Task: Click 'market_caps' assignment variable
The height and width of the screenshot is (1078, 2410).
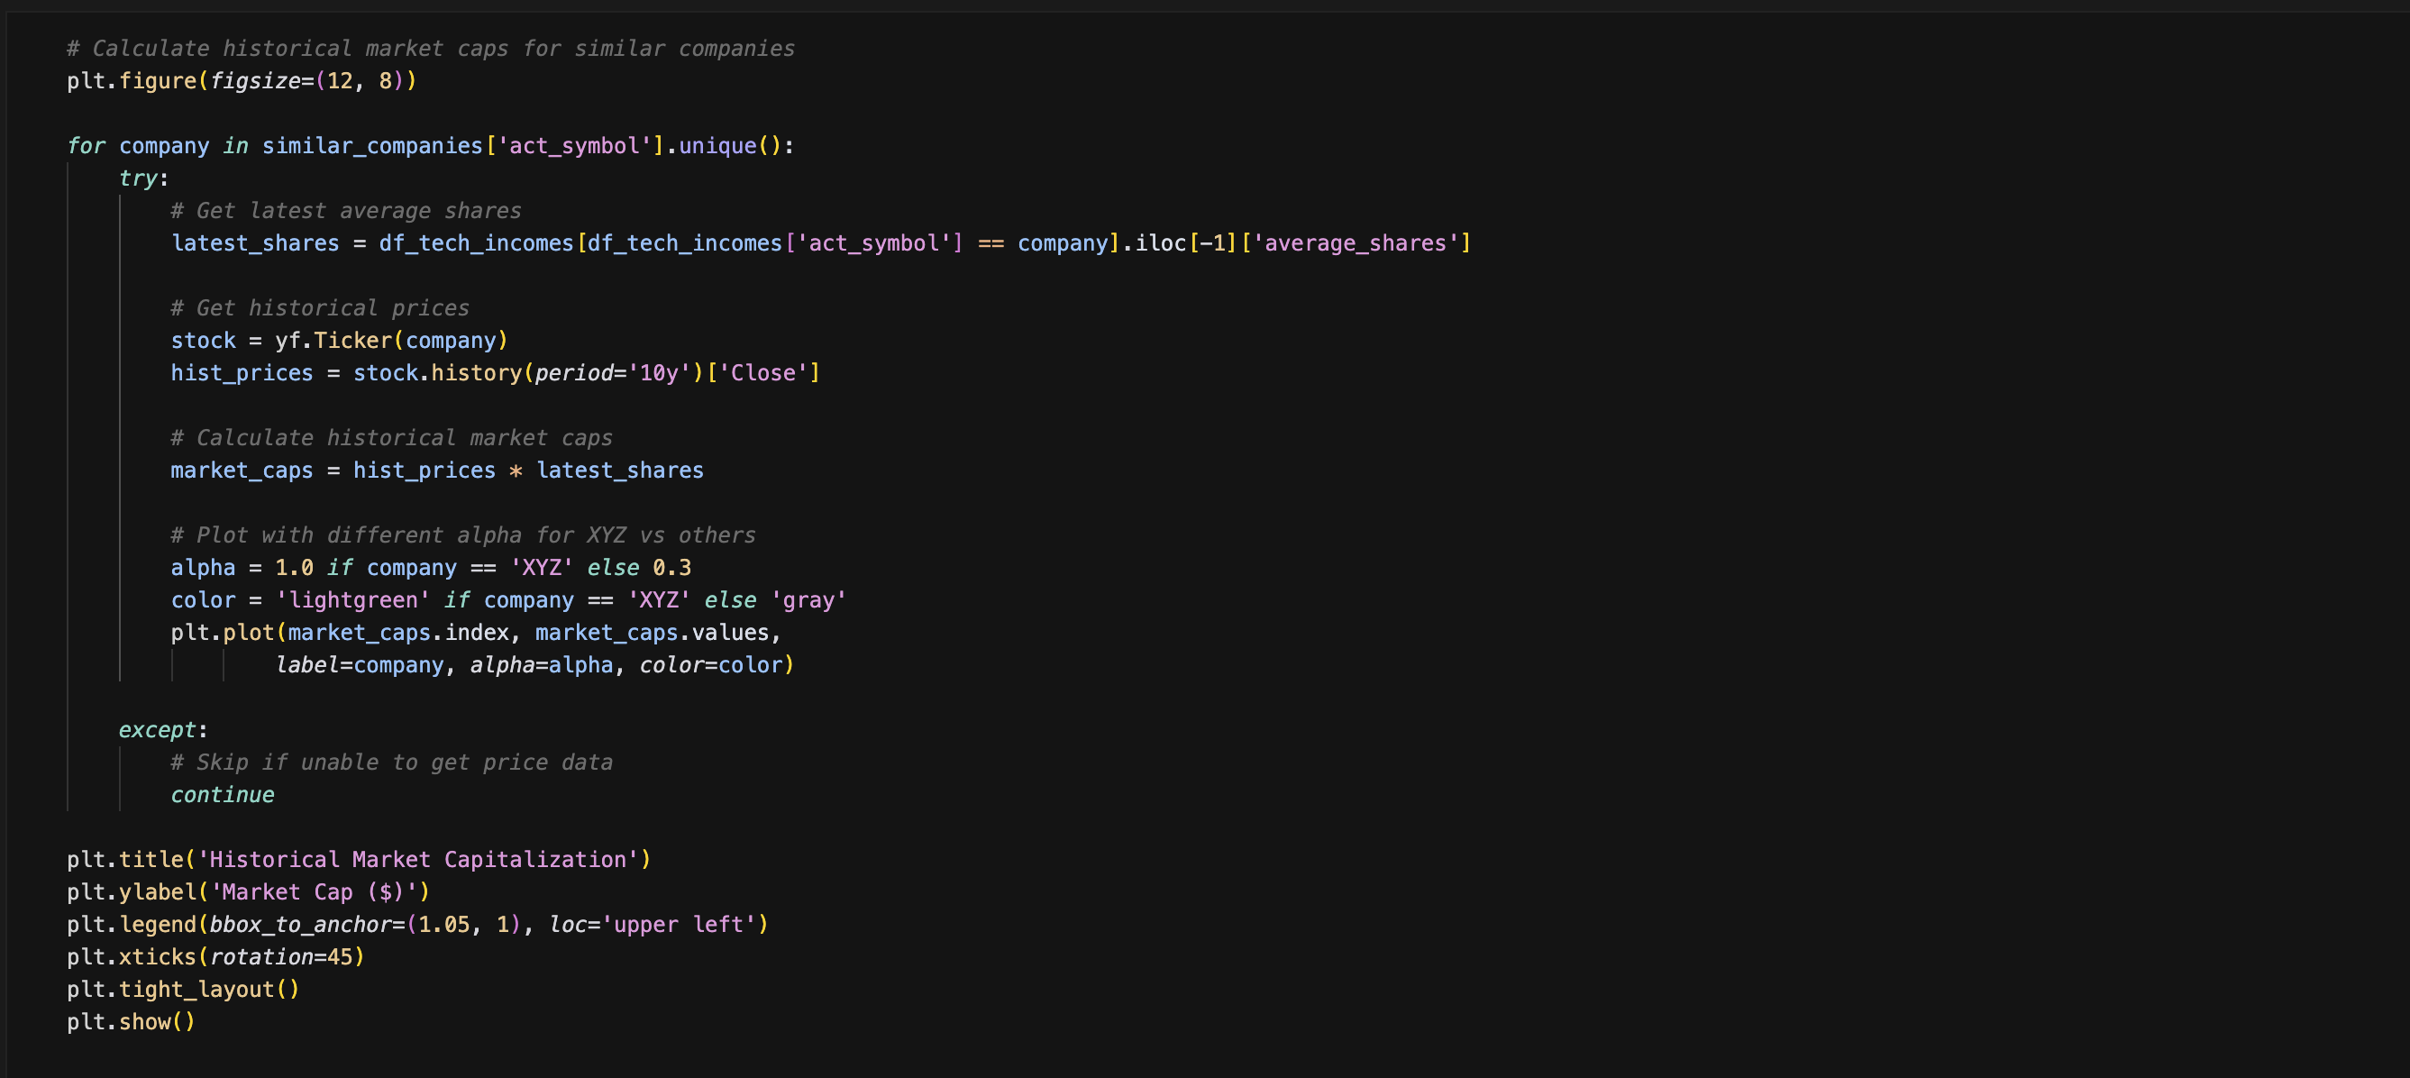Action: click(x=242, y=470)
